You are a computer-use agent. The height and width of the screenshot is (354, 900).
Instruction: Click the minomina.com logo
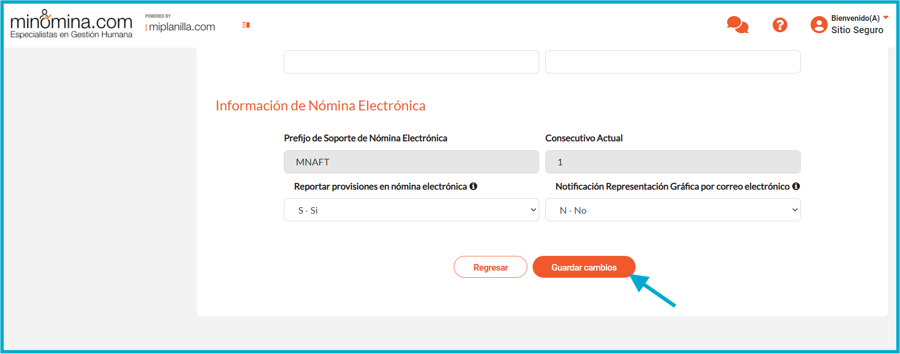71,24
